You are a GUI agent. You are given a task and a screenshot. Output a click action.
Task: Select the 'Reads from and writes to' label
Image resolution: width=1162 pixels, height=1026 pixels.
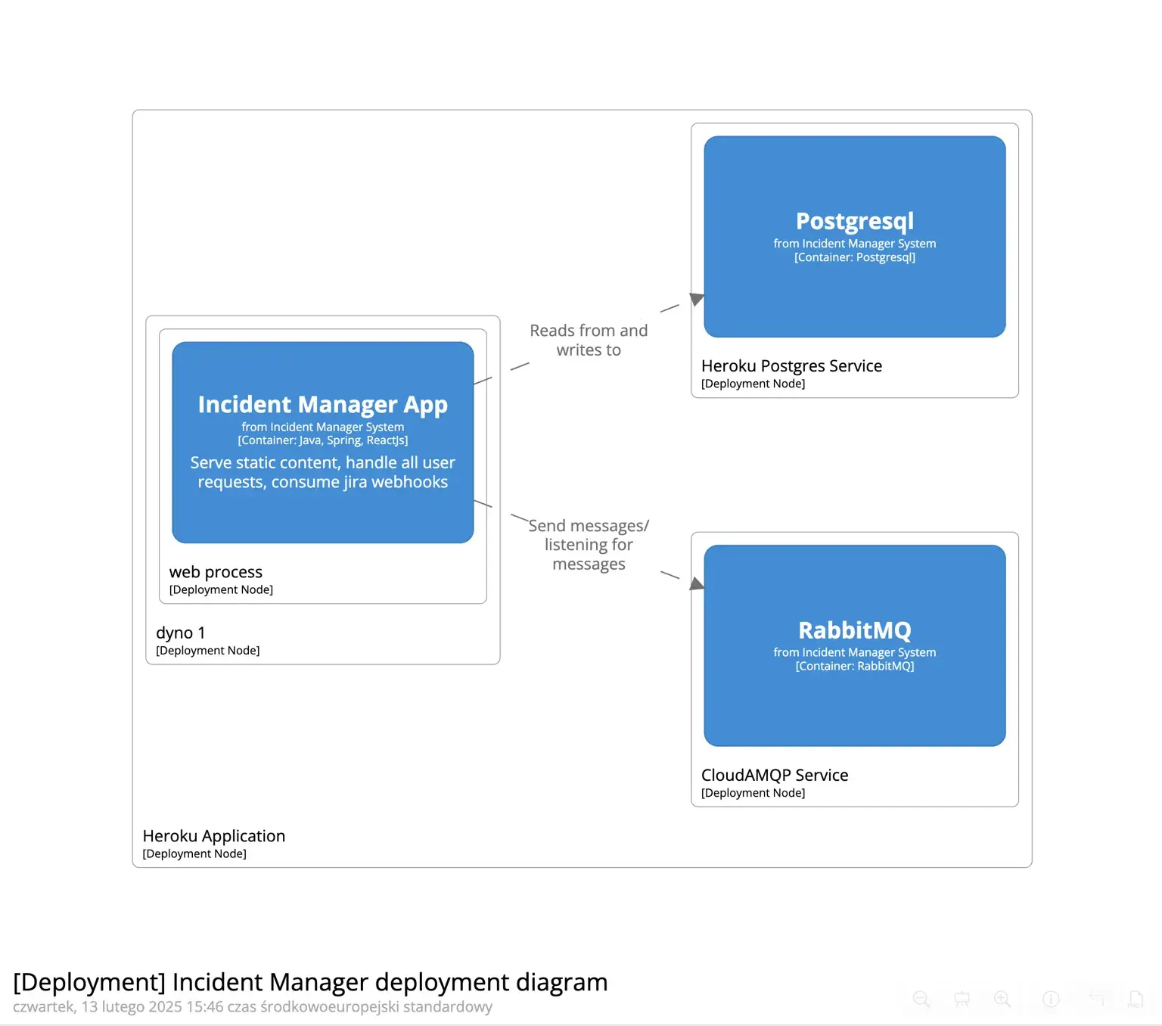tap(589, 340)
